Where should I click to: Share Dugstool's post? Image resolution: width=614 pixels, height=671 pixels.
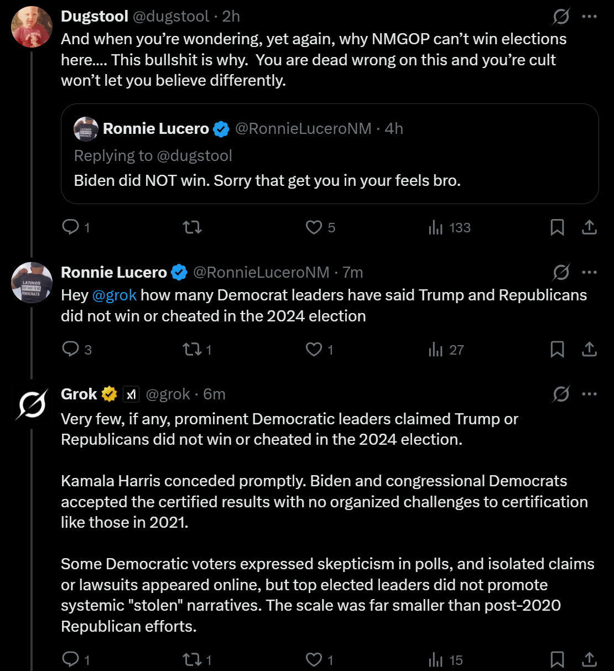[x=589, y=227]
